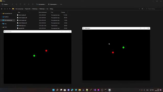Open Task View from the taskbar
163x92 pixels.
pos(61,90)
